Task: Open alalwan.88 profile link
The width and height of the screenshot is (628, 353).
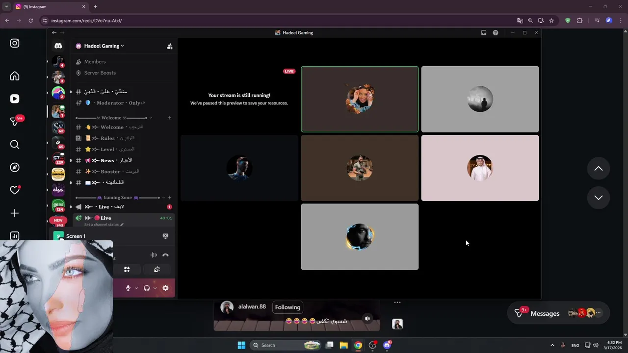Action: pyautogui.click(x=252, y=307)
